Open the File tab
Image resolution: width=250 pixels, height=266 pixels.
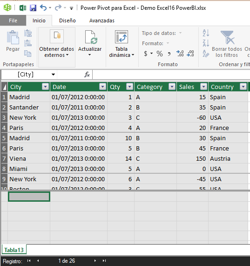[x=13, y=20]
